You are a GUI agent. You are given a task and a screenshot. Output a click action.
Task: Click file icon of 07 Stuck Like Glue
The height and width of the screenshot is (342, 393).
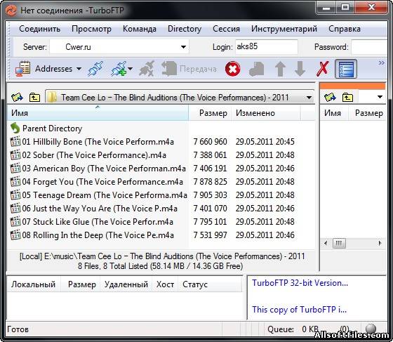[x=15, y=221]
